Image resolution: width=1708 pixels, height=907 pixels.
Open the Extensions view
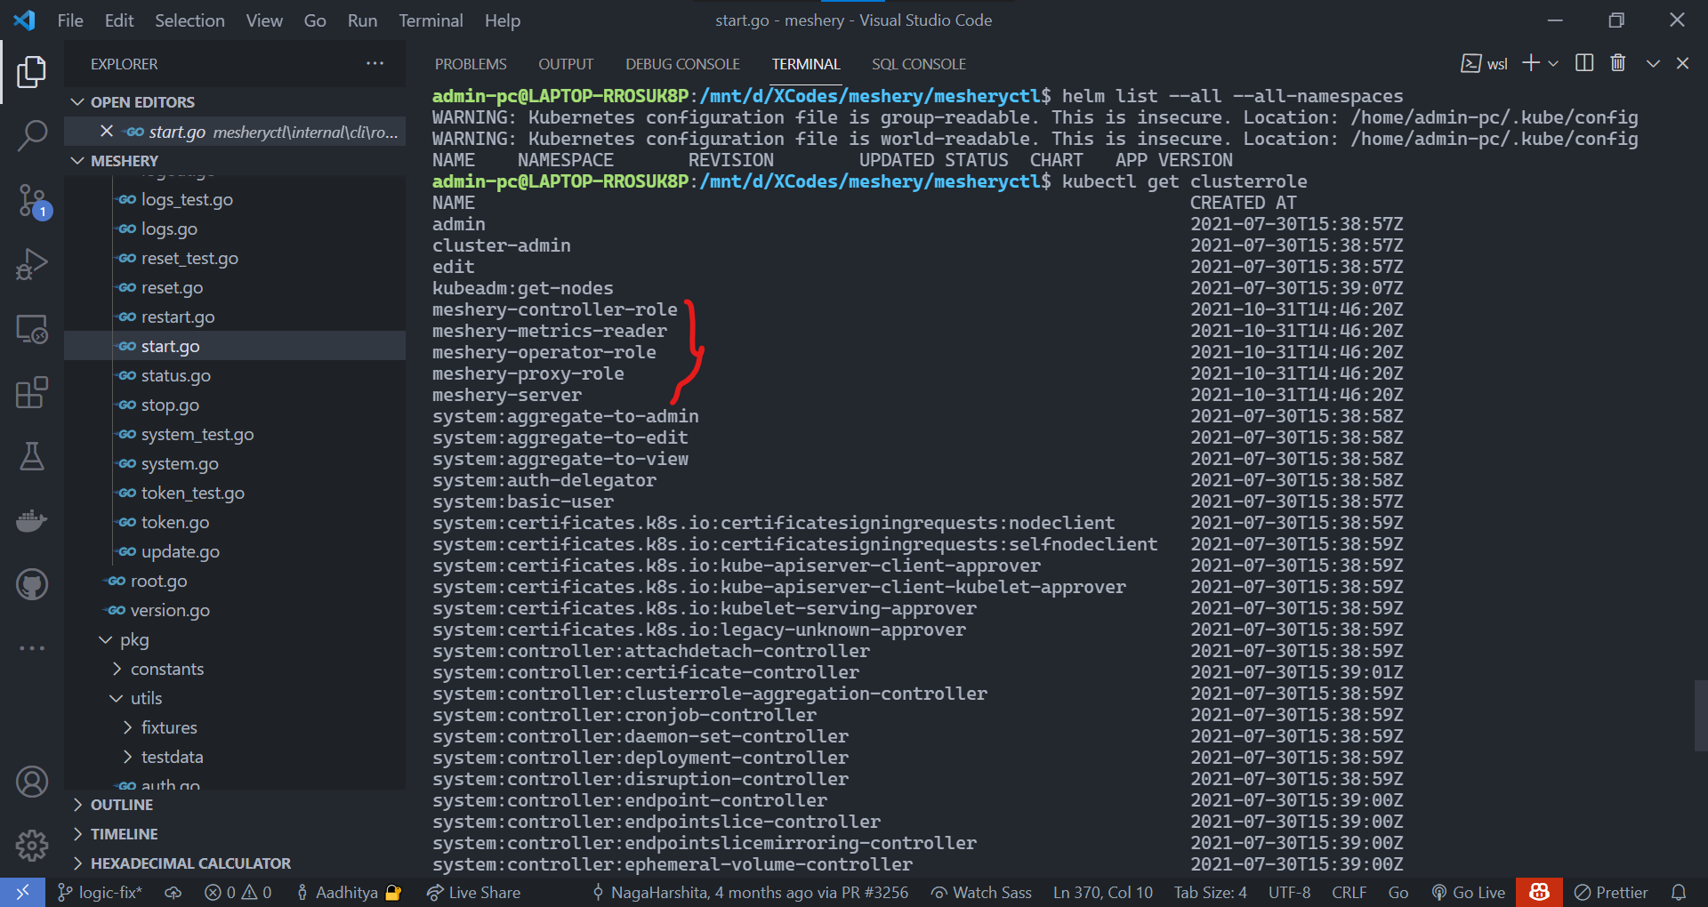tap(32, 392)
